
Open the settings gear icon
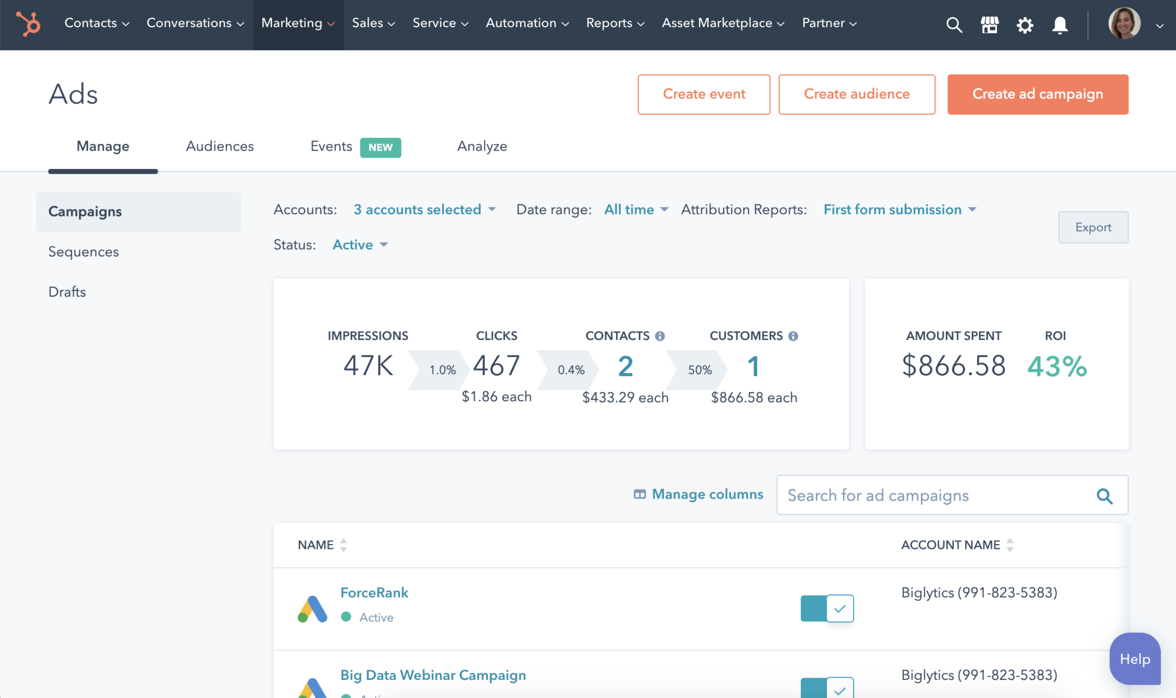tap(1024, 22)
